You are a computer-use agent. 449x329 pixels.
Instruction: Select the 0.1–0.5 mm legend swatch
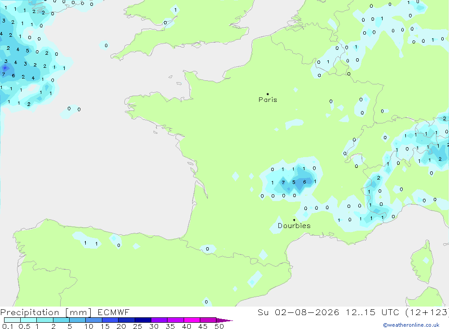pyautogui.click(x=12, y=320)
